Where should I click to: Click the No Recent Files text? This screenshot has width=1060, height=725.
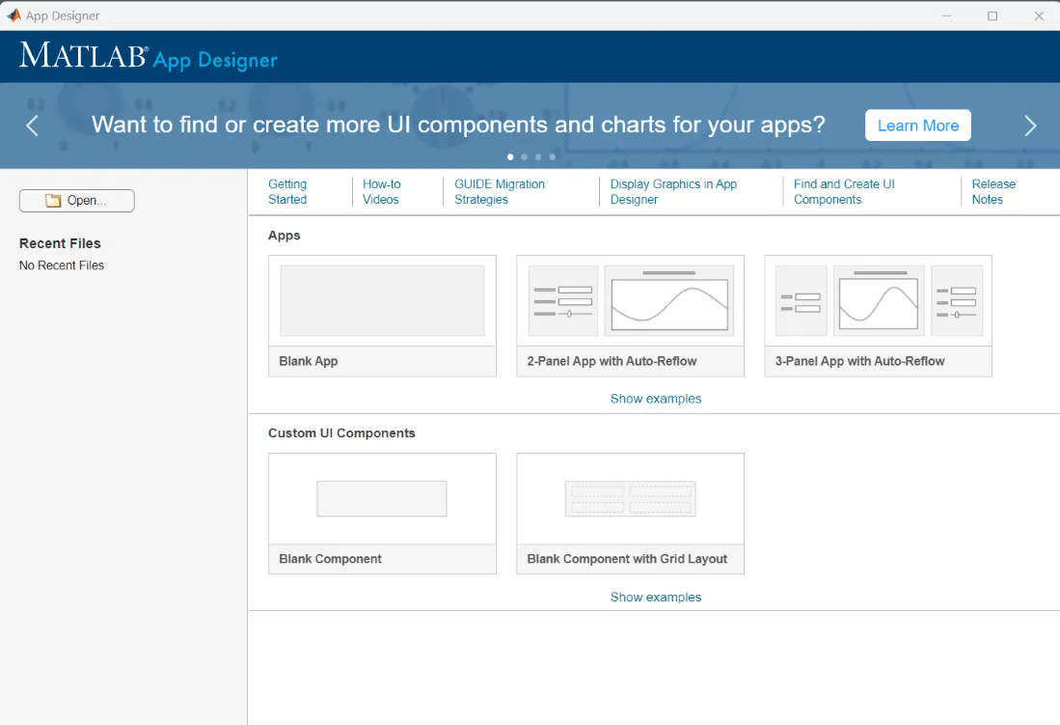click(62, 265)
